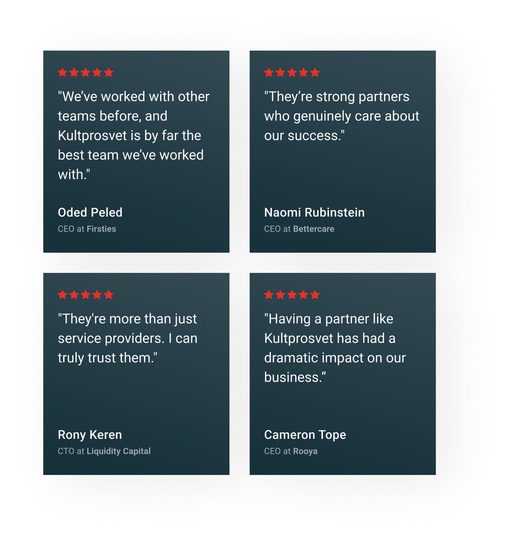This screenshot has width=508, height=540.
Task: Click the first star in Rony Keren's rating
Action: pos(62,295)
